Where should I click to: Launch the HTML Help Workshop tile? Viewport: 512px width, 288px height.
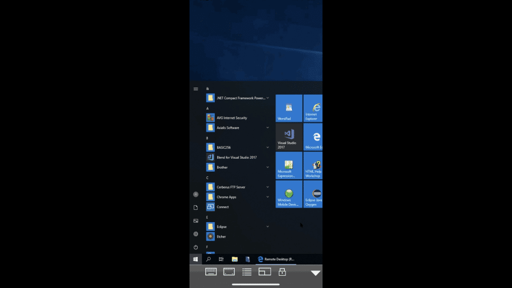tap(313, 166)
